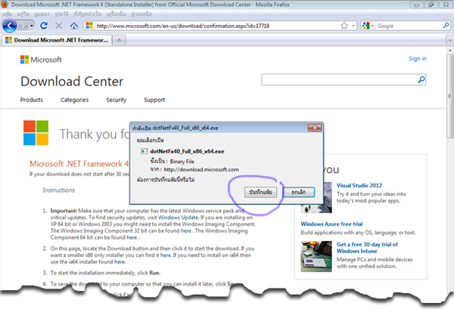Reload the page with the refresh icon
The image size is (454, 309).
tap(44, 26)
